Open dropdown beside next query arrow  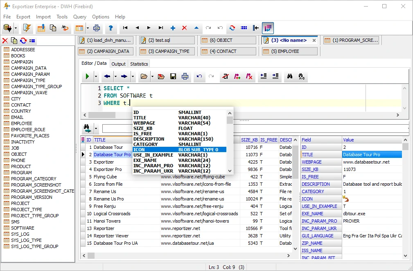coord(133,77)
